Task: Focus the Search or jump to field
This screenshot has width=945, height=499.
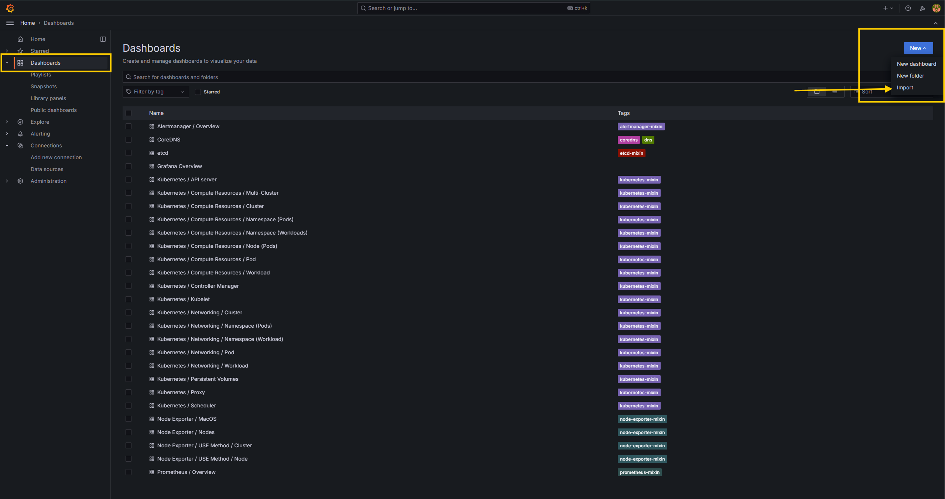Action: [x=473, y=8]
